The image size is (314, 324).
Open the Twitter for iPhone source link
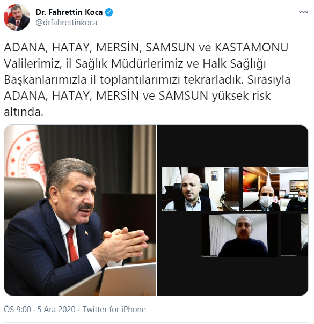(114, 310)
